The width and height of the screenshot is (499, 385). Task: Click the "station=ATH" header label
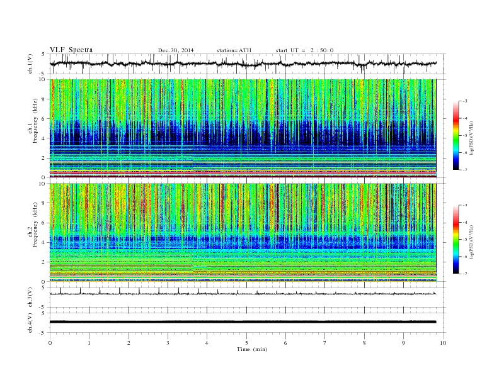[x=234, y=50]
